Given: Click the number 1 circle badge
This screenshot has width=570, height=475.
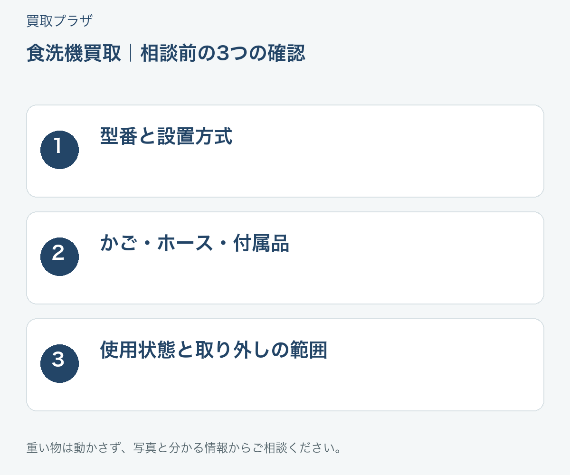Looking at the screenshot, I should tap(59, 150).
